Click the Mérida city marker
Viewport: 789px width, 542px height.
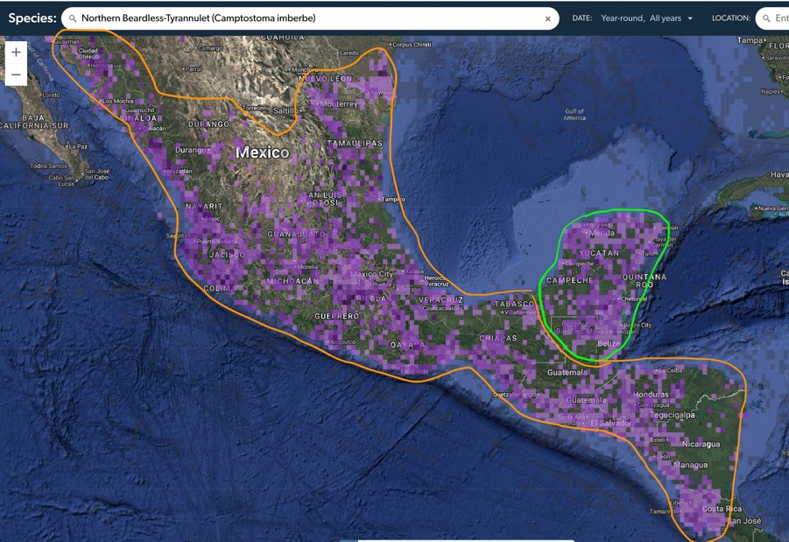tap(587, 233)
